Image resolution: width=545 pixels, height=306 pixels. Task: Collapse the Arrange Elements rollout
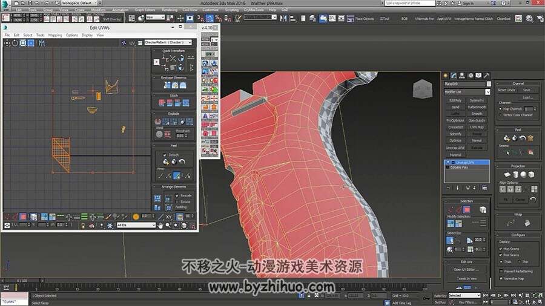click(x=173, y=187)
